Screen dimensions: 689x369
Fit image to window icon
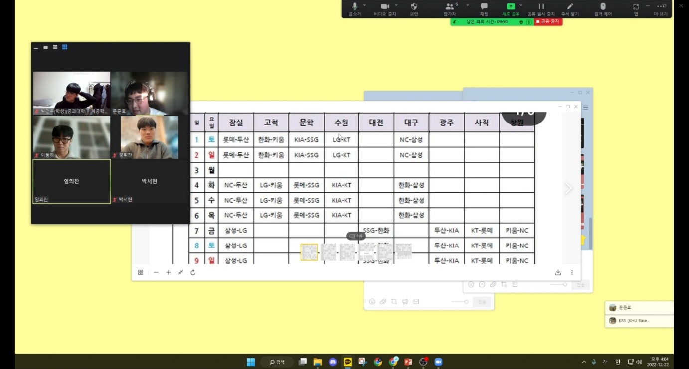(x=180, y=272)
